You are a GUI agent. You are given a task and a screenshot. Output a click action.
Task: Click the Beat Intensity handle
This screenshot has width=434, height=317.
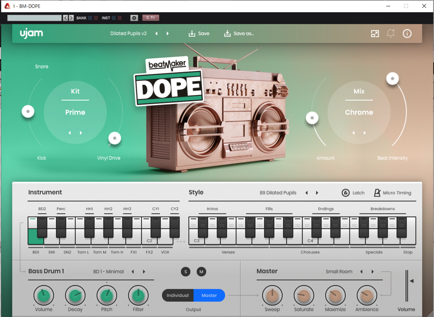tap(392, 79)
